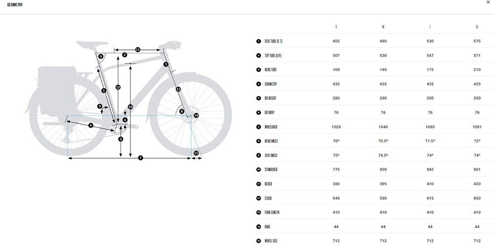The height and width of the screenshot is (246, 494).
Task: Select the M size column header
Action: point(383,27)
